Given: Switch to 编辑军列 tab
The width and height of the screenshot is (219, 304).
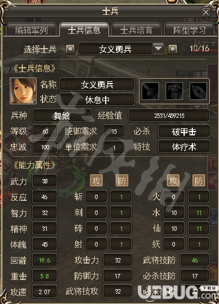Looking at the screenshot, I should (x=32, y=30).
